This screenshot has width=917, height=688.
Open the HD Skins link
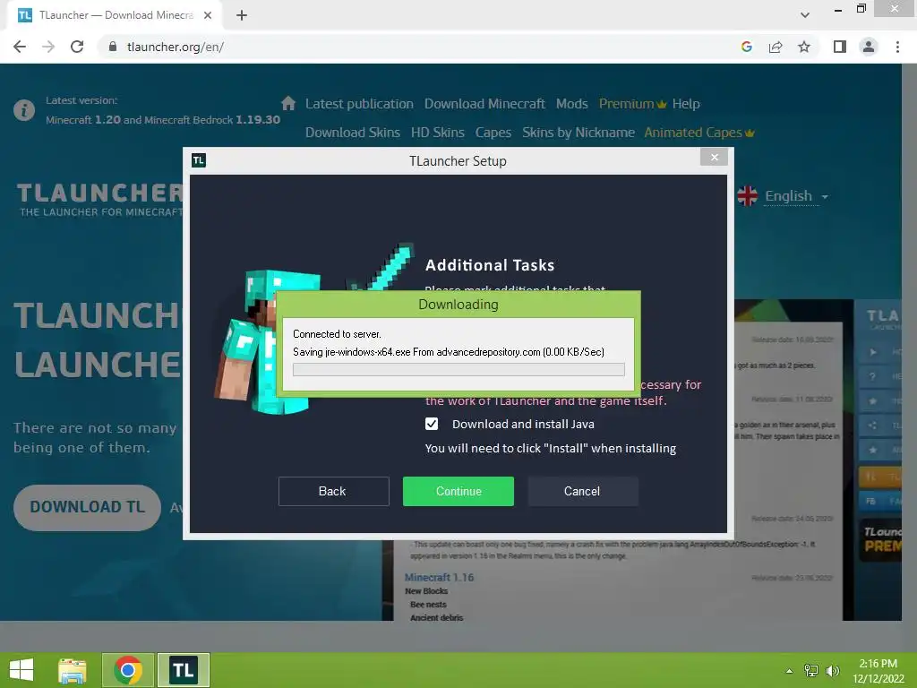(437, 133)
